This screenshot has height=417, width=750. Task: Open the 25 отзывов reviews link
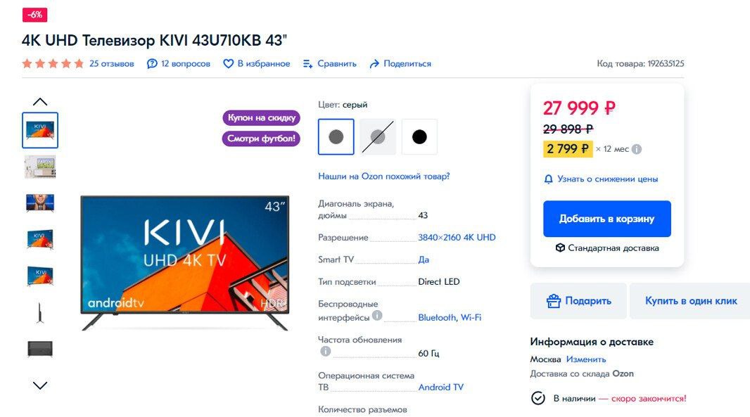(x=111, y=63)
